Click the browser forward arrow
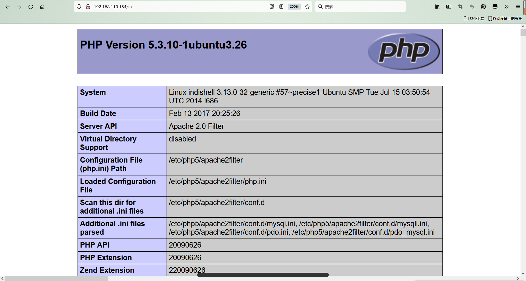This screenshot has height=281, width=526. [x=19, y=7]
